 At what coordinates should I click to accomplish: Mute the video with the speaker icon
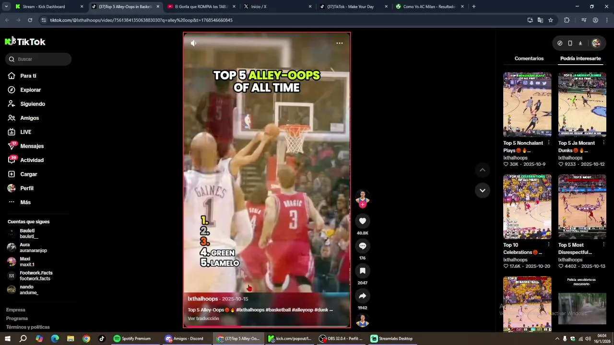tap(193, 43)
